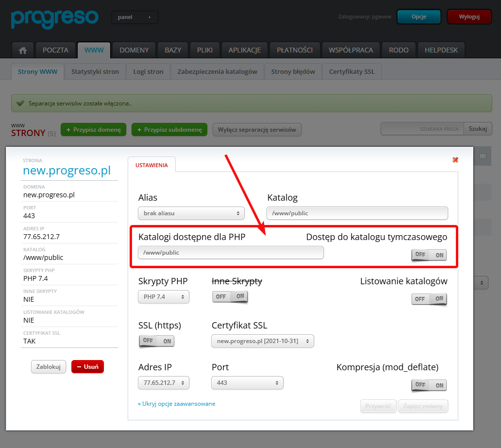This screenshot has width=501, height=448.
Task: Click the progreso logo
Action: pos(54,17)
